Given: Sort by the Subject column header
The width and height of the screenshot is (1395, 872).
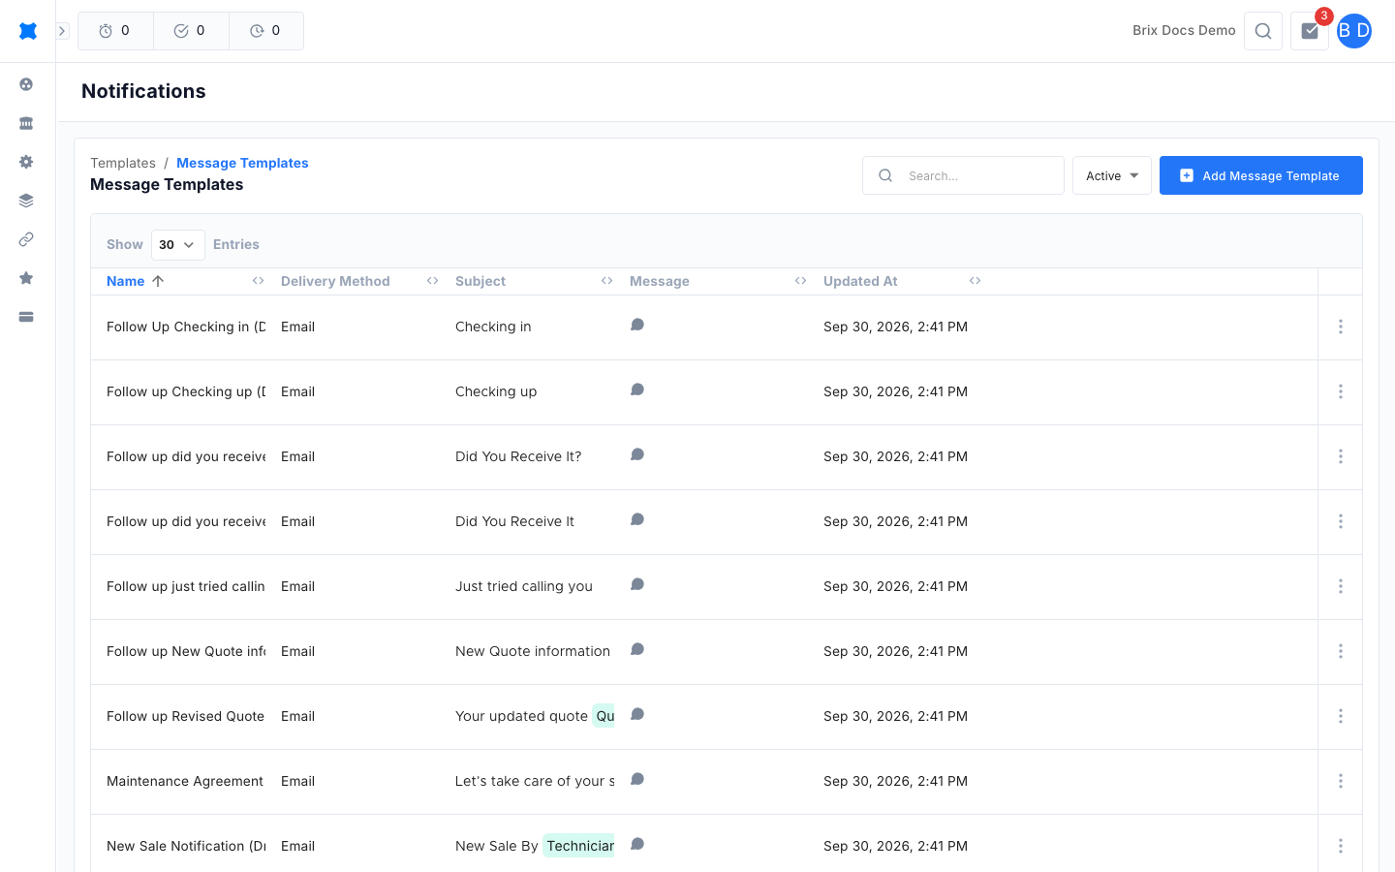Looking at the screenshot, I should pos(480,281).
